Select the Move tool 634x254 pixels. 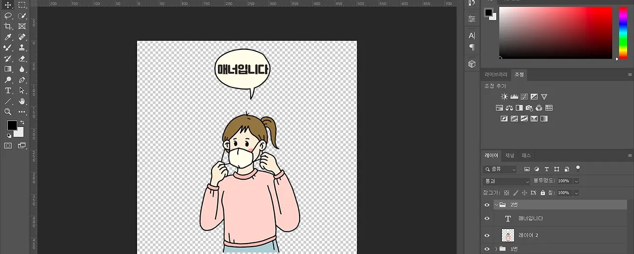8,5
